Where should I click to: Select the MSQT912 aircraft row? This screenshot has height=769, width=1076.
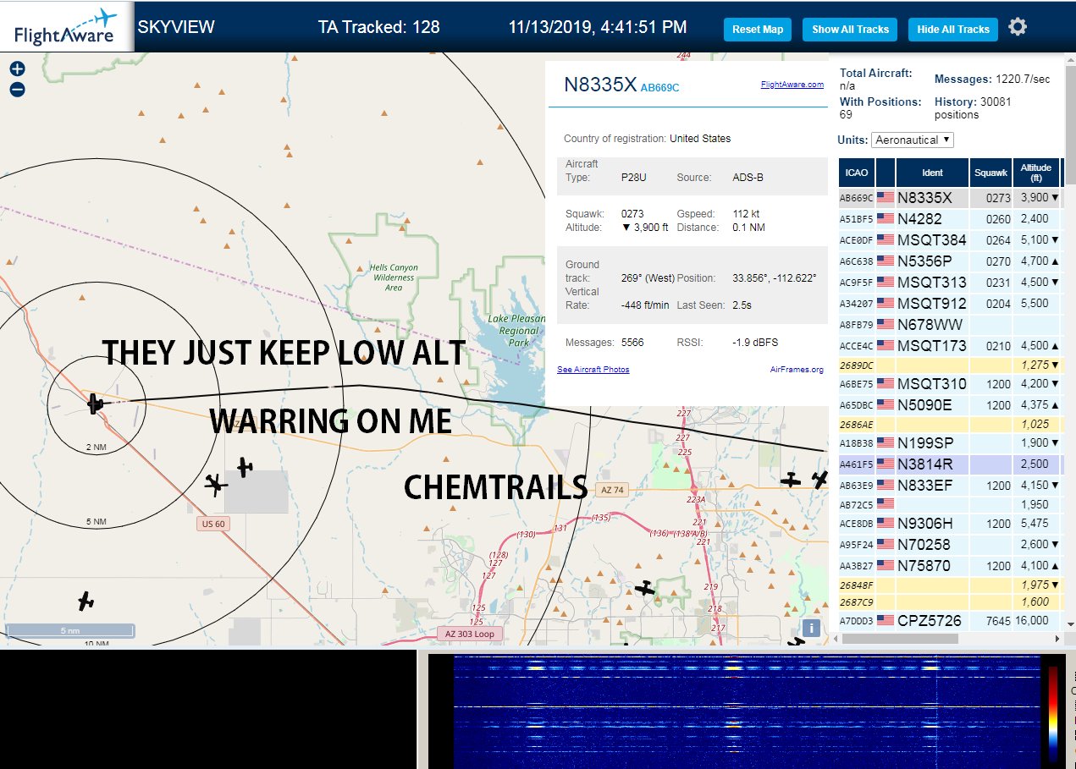pyautogui.click(x=951, y=304)
